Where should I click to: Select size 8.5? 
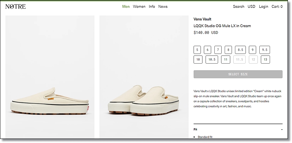240,50
